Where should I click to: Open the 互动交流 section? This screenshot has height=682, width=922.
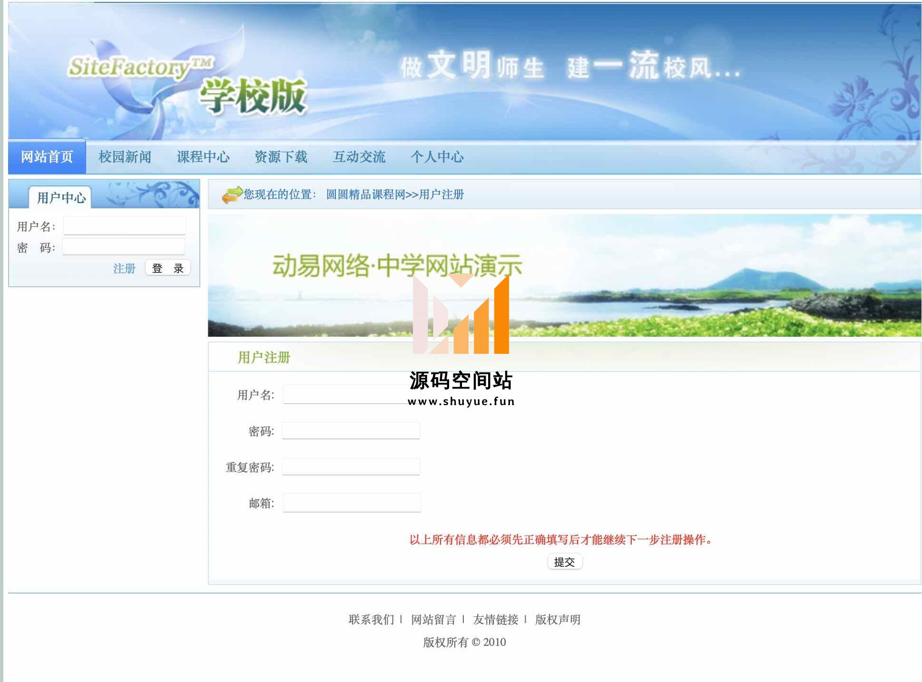click(359, 157)
